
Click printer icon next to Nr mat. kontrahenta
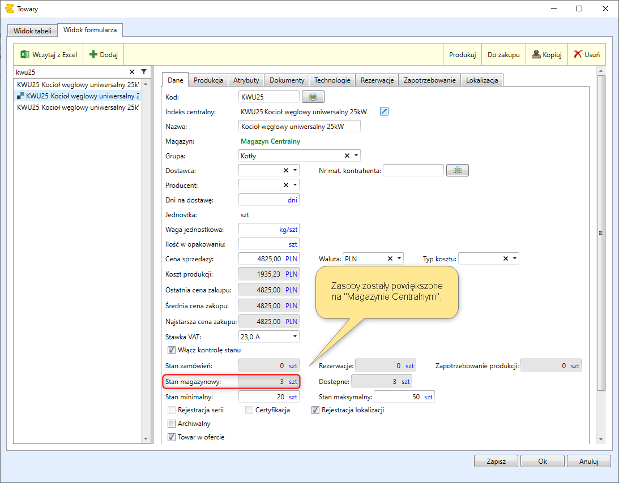coord(457,170)
